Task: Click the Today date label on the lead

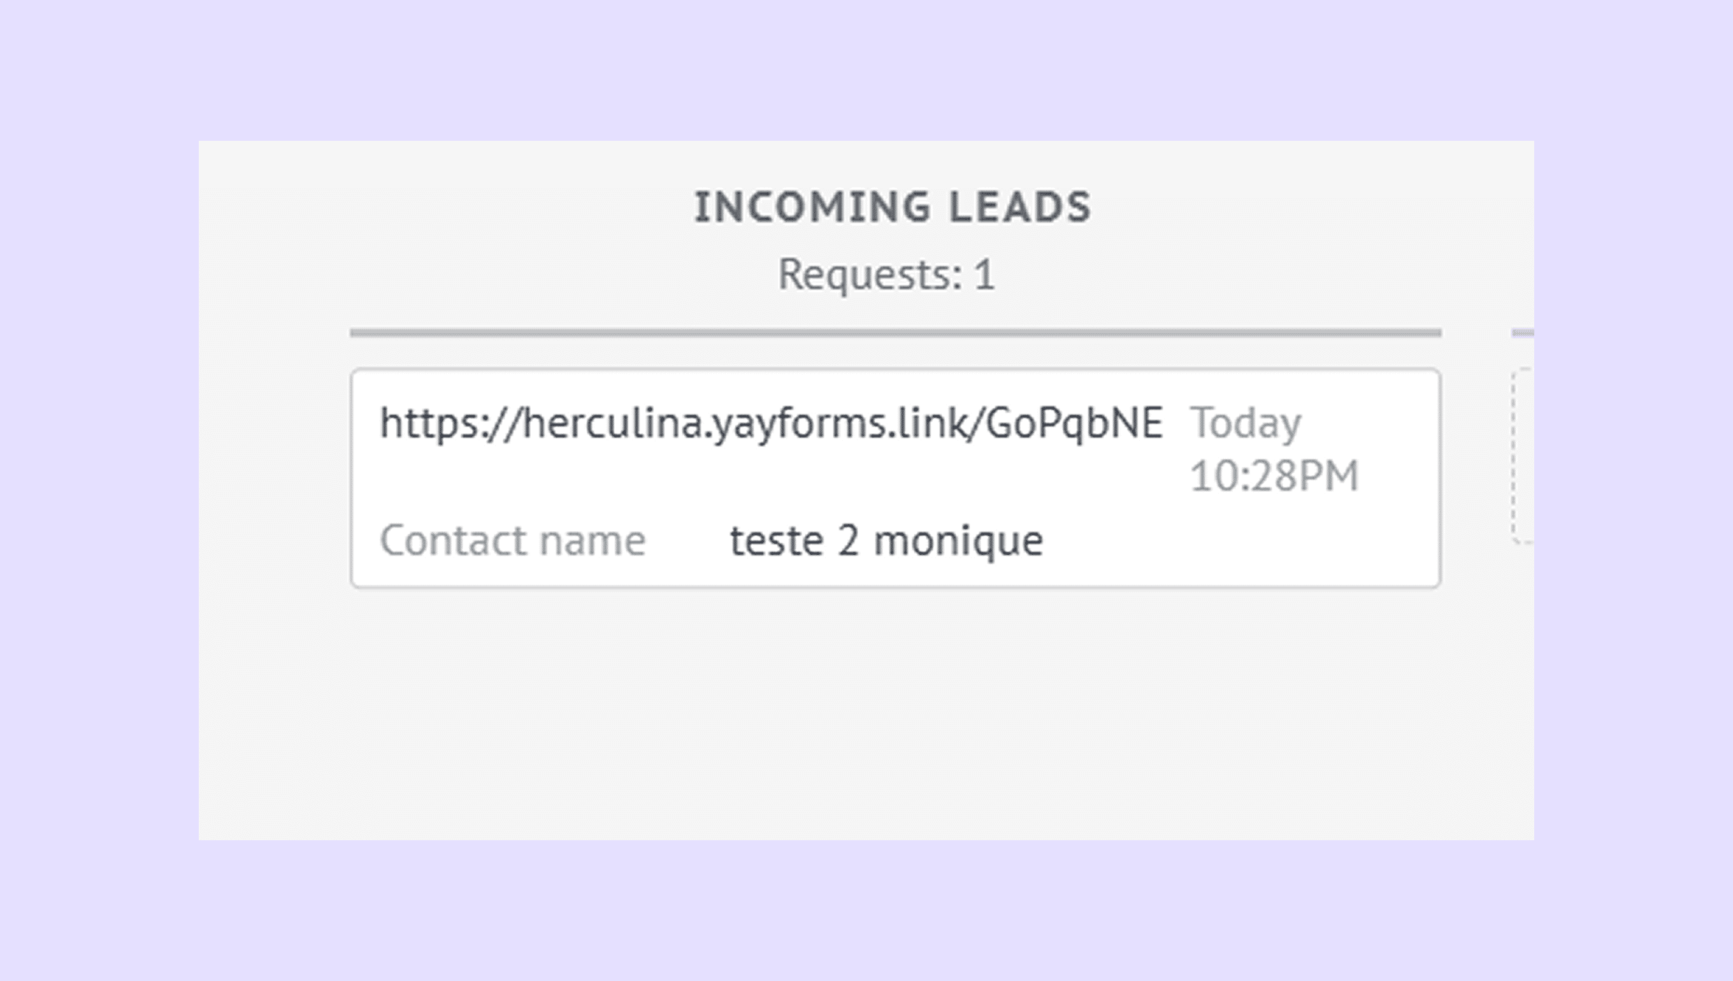Action: [x=1245, y=423]
